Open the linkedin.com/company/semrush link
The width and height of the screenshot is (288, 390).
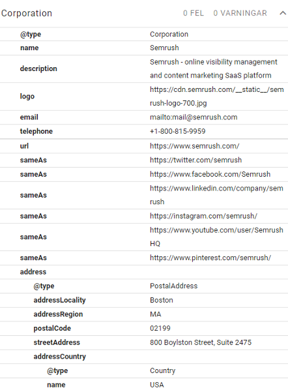(x=216, y=195)
